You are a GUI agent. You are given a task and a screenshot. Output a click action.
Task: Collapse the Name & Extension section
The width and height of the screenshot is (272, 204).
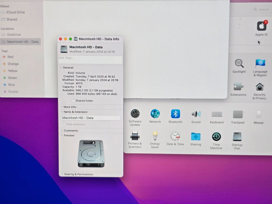61,112
